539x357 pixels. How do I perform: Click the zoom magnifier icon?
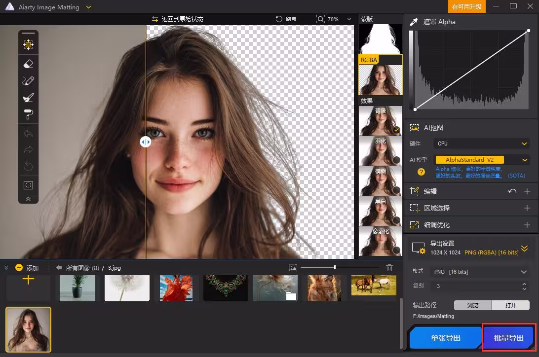coord(321,19)
